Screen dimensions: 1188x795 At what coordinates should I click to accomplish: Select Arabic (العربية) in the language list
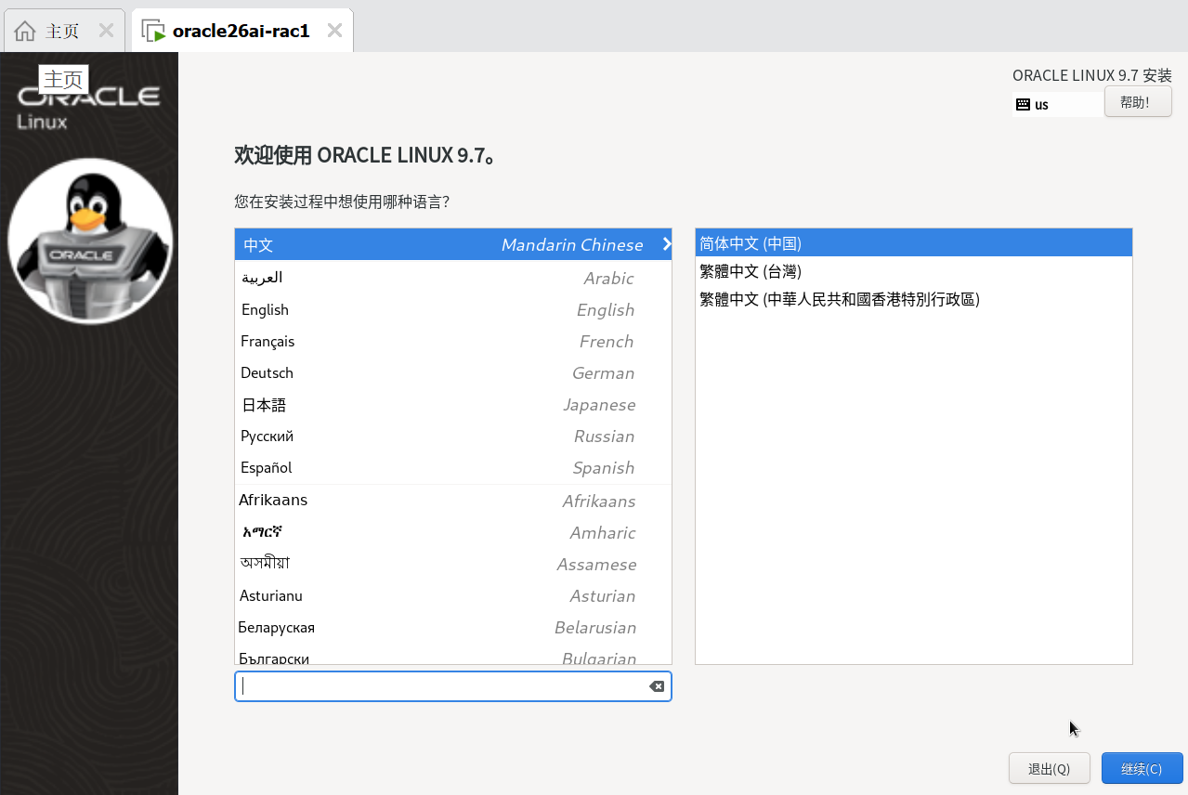(453, 278)
